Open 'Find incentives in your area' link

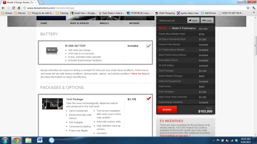tap(175, 136)
